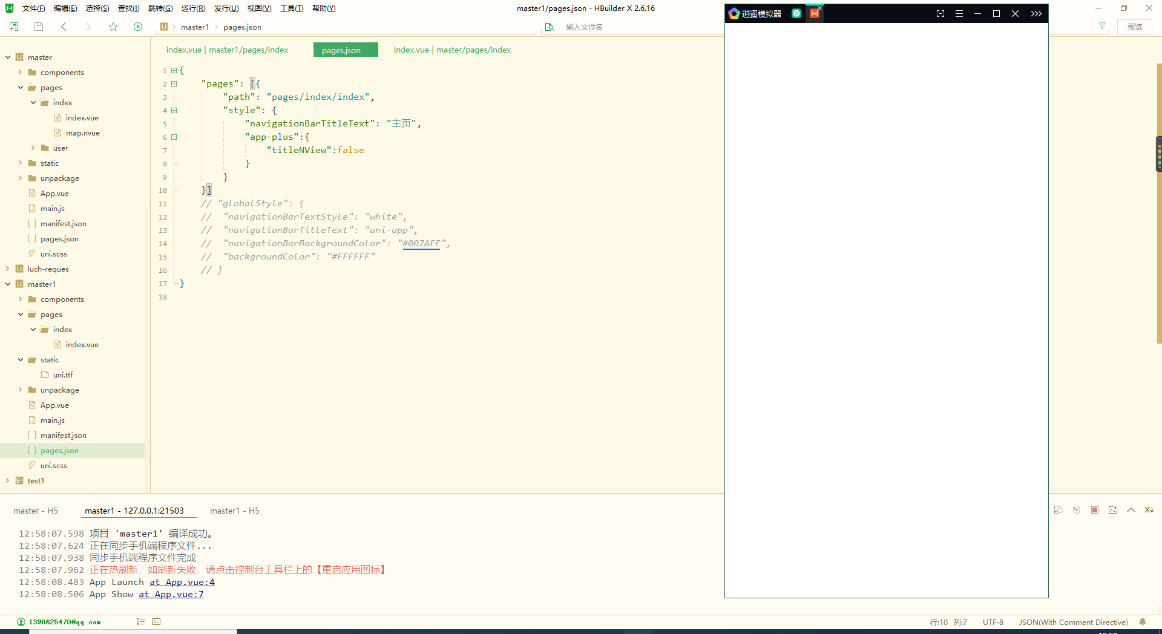Image resolution: width=1162 pixels, height=634 pixels.
Task: Open the 编辑(E) menu
Action: [x=65, y=8]
